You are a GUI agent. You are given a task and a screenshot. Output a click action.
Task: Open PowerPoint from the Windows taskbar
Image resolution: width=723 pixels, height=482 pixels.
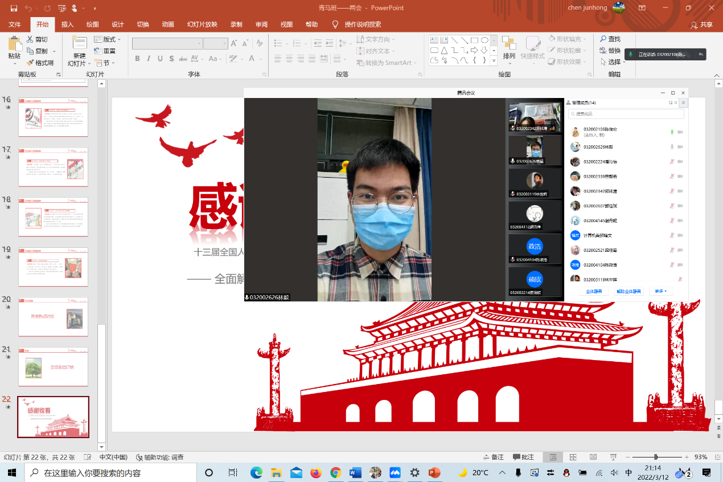434,472
